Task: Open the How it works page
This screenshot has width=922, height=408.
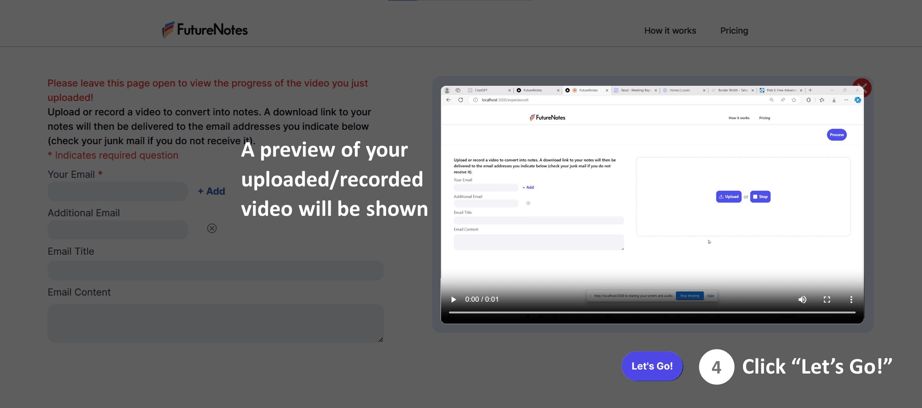Action: tap(670, 31)
